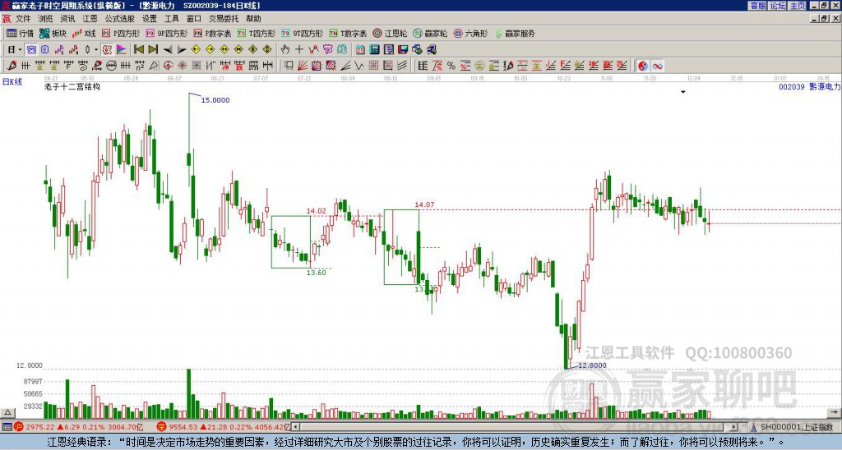
Task: Step chart right black arrow
Action: pos(182,49)
